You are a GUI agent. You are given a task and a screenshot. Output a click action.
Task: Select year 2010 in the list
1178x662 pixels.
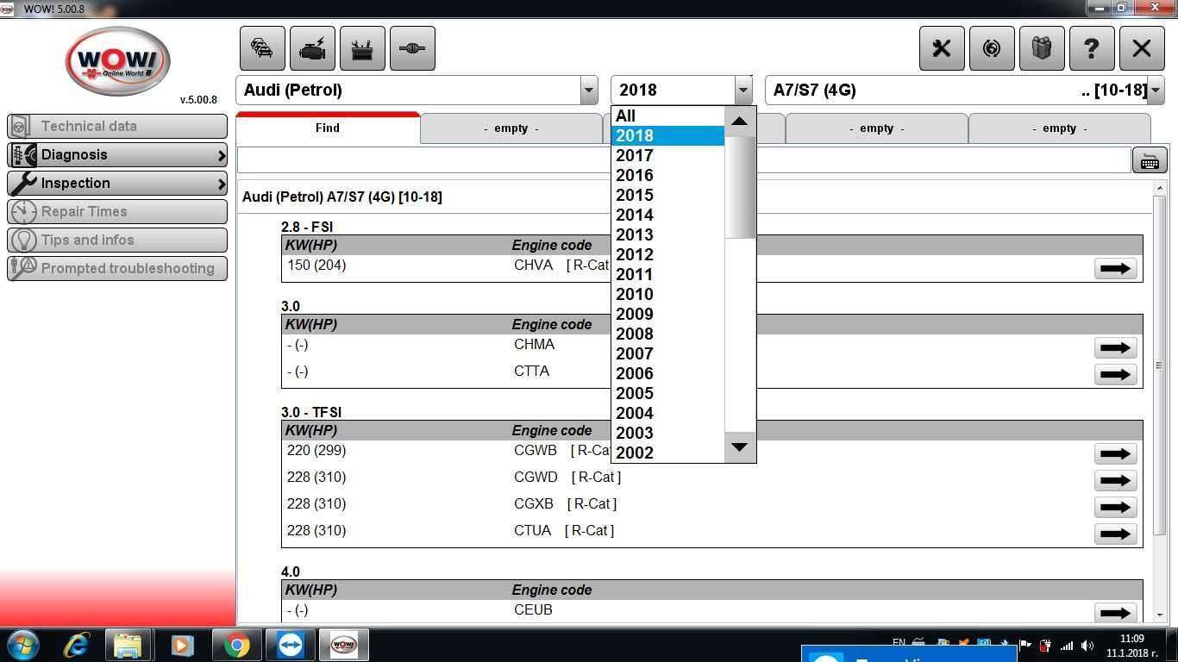click(x=667, y=294)
